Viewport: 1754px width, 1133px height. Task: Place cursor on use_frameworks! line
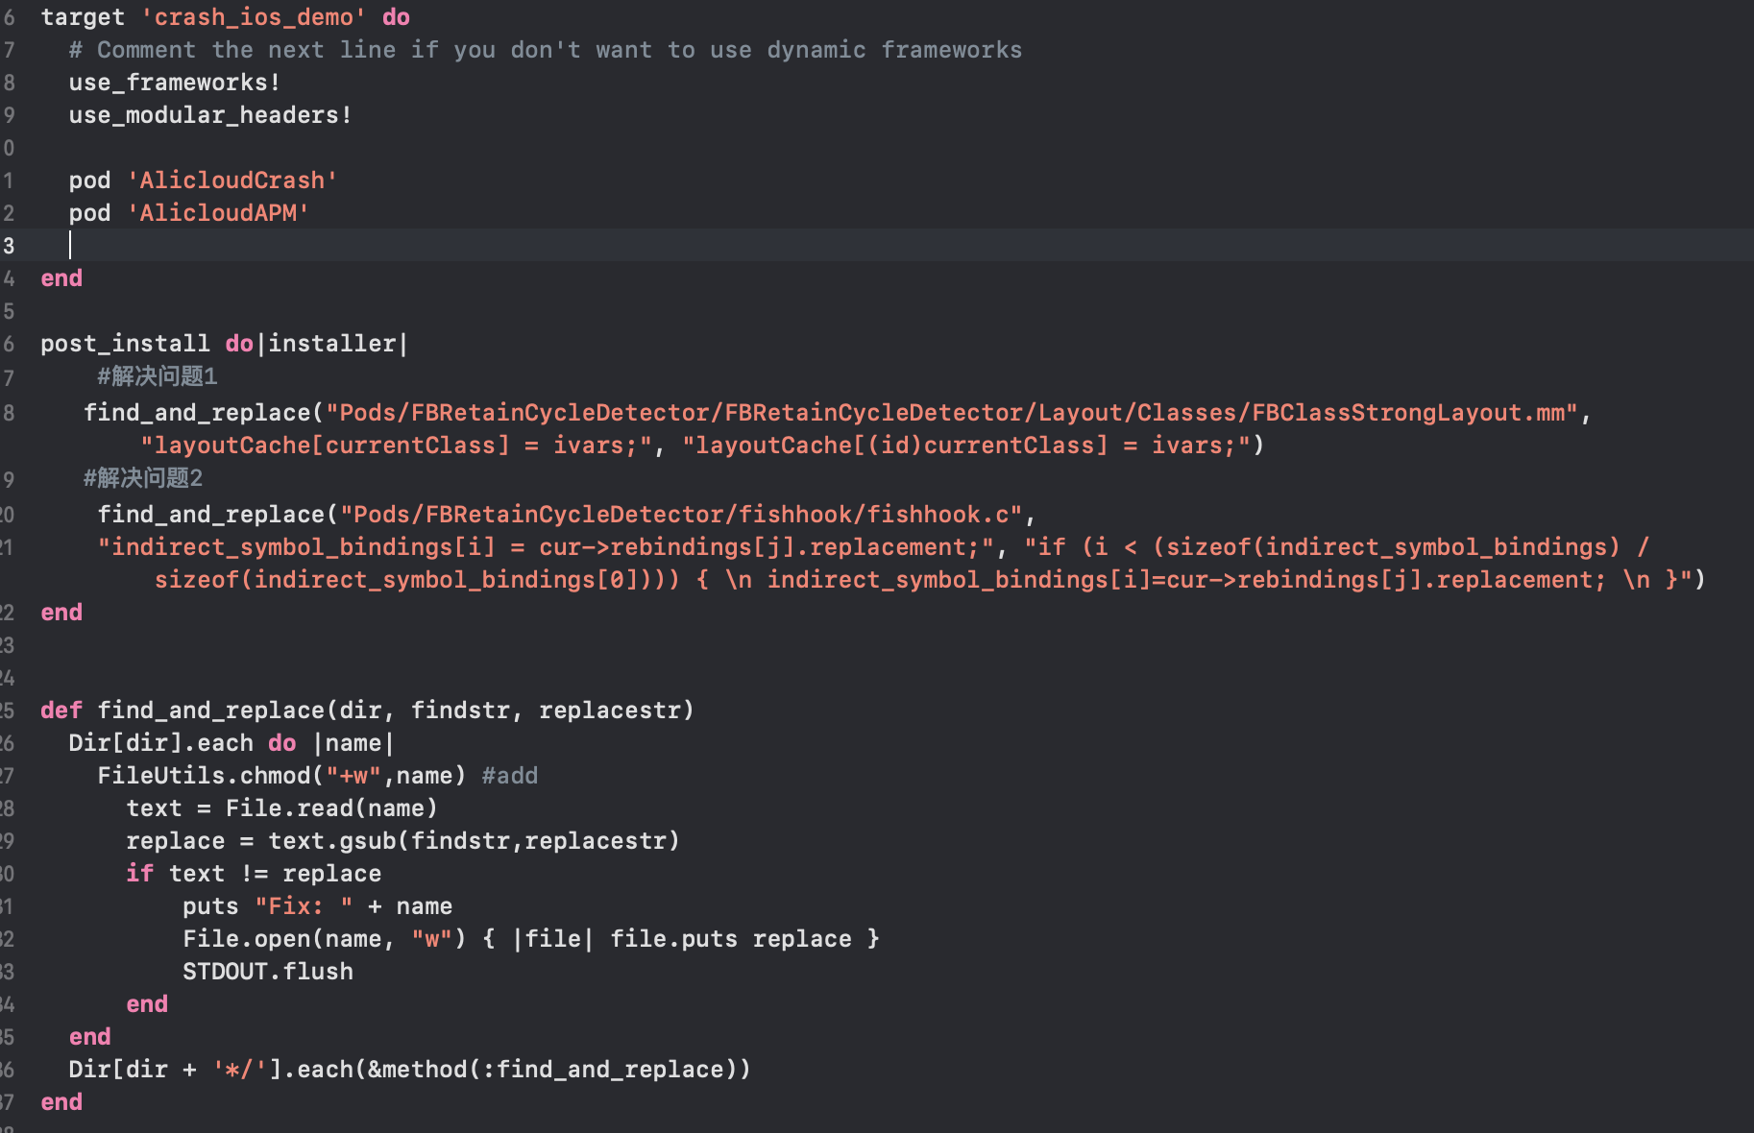coord(175,83)
